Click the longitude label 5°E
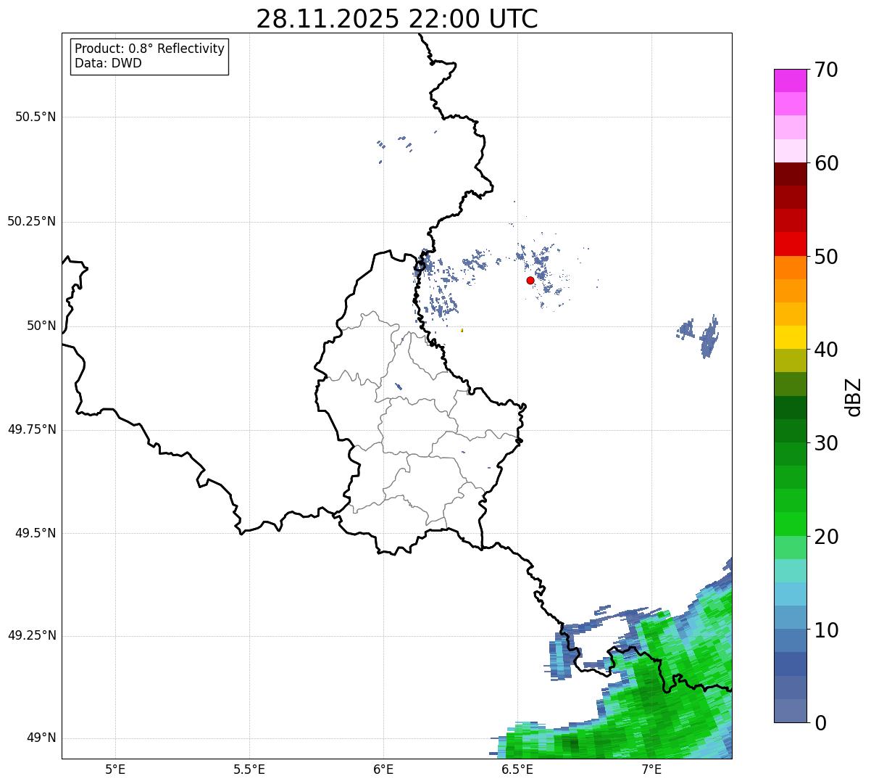The width and height of the screenshot is (871, 784). tap(115, 769)
